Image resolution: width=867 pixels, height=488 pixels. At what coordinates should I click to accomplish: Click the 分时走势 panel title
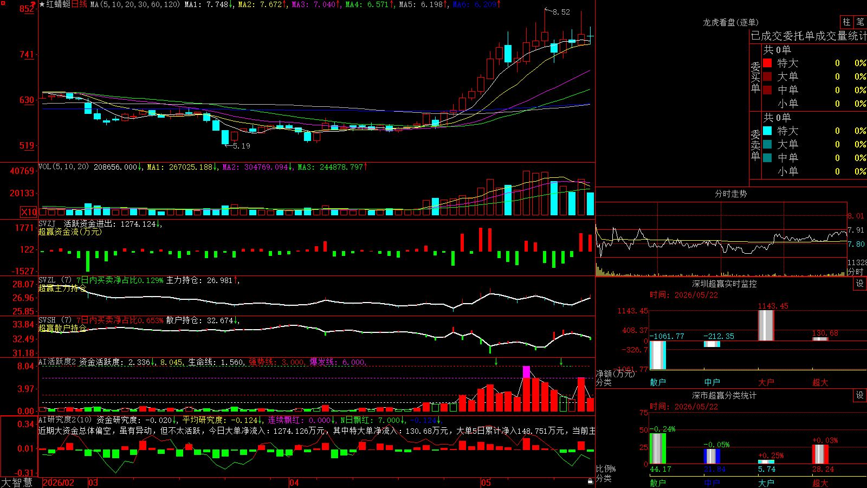731,194
